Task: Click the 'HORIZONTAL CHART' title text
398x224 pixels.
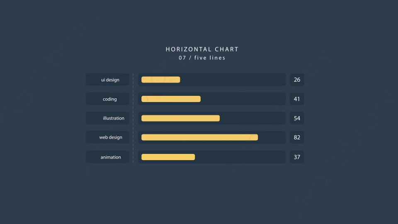Action: click(202, 49)
